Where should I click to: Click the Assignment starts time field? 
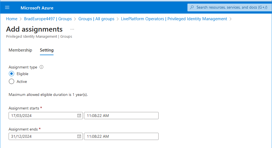pyautogui.click(x=121, y=116)
